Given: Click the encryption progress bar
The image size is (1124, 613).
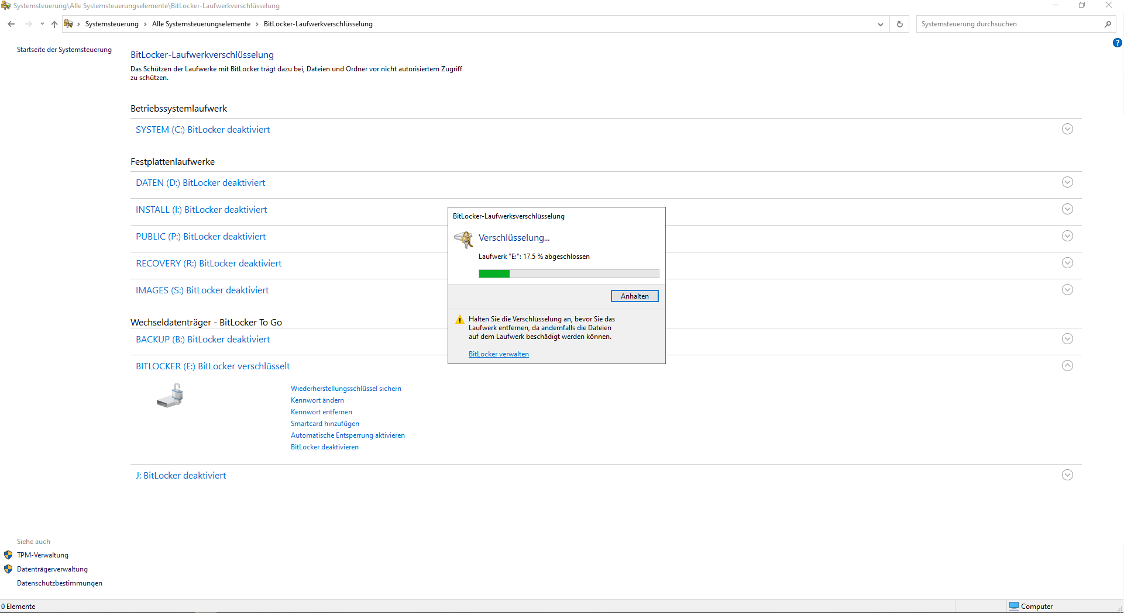Looking at the screenshot, I should click(569, 273).
